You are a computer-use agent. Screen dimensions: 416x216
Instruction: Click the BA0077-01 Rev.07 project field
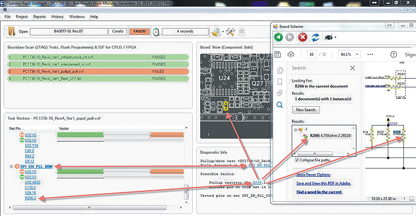click(x=68, y=31)
